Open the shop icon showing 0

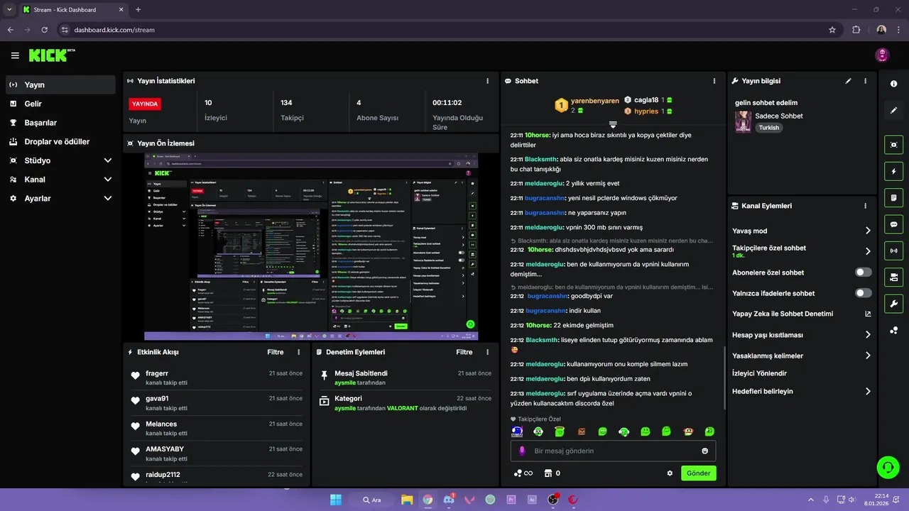point(552,473)
